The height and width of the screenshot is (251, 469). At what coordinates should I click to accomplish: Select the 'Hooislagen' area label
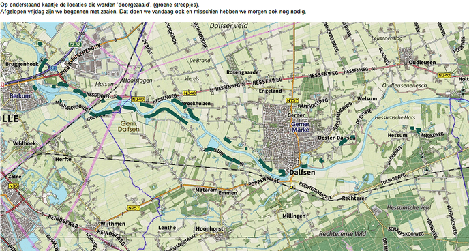coord(138,80)
